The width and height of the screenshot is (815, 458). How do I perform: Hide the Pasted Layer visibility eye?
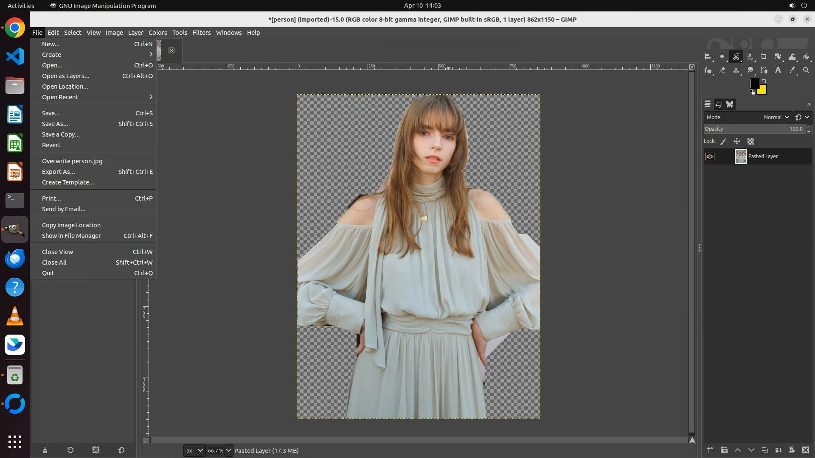(710, 156)
